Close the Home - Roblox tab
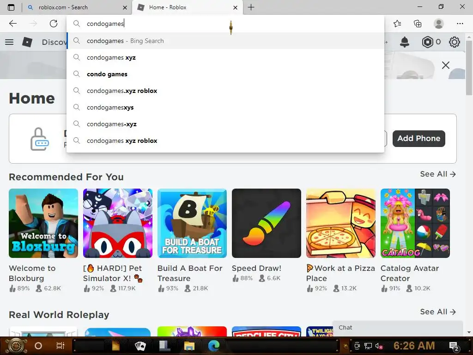 coord(235,7)
